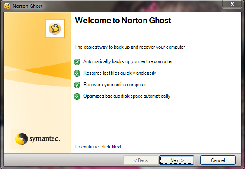Click the Norton Ghost window title text
245x169 pixels.
point(28,6)
